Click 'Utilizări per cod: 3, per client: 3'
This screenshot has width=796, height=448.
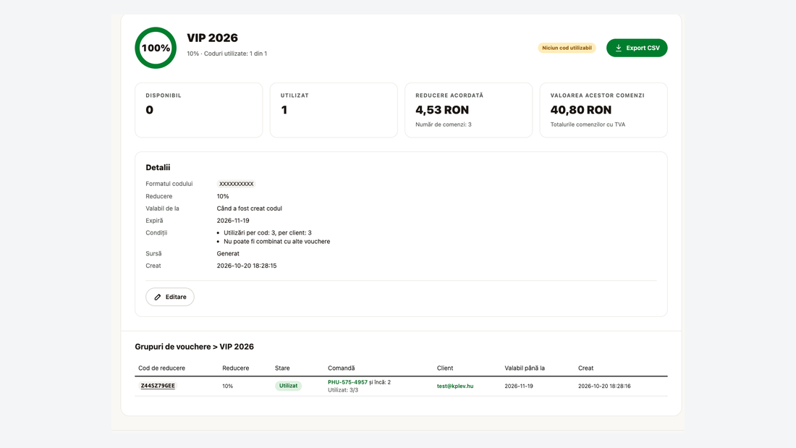tap(268, 232)
